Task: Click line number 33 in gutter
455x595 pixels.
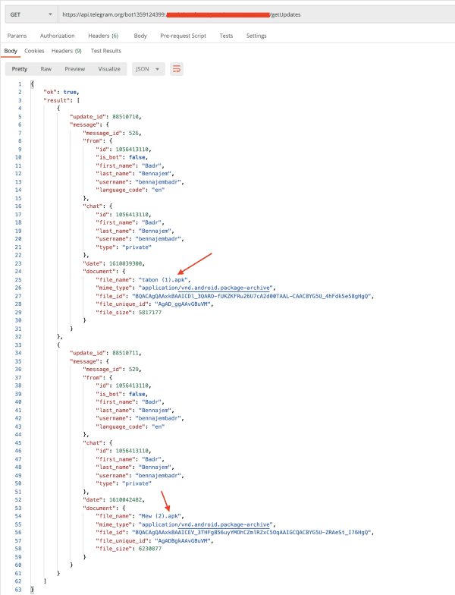Action: tap(18, 345)
